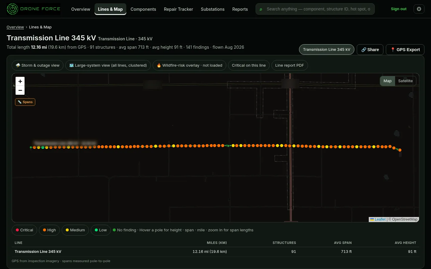
Task: Open the Transmission Line 345 kV selector
Action: point(327,50)
